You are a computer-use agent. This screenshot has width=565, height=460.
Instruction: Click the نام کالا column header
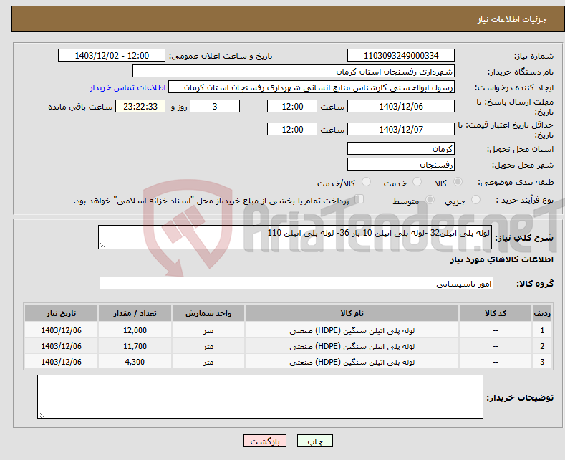tap(352, 313)
